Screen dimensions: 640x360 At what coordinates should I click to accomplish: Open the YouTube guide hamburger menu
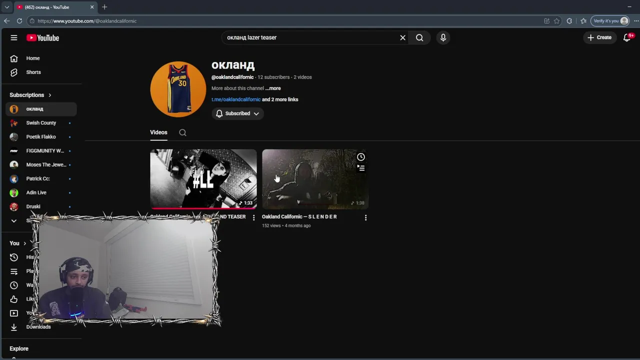14,37
